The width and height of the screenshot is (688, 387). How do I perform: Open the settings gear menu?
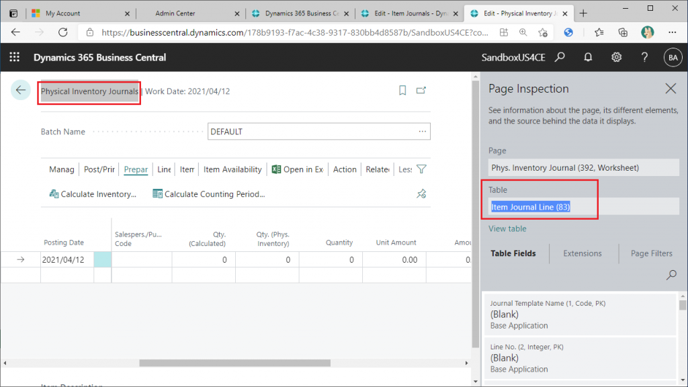[617, 57]
